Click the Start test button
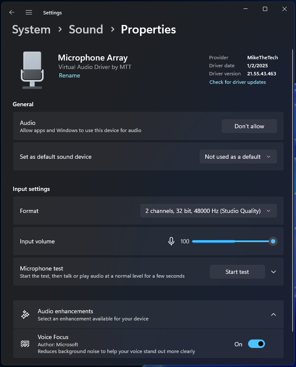Viewport: 296px width, 367px height. (x=237, y=272)
